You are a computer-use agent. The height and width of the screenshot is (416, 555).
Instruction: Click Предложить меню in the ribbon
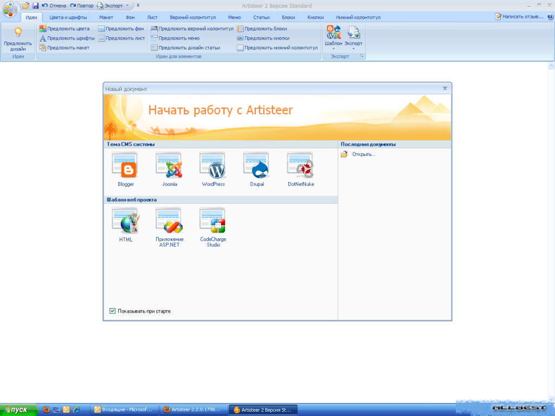175,38
